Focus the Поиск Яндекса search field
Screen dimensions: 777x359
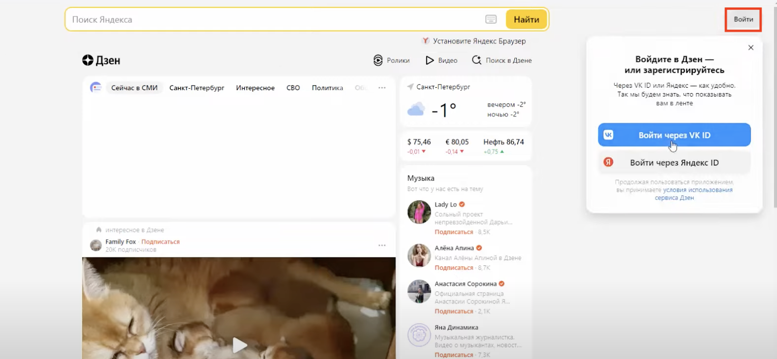coord(272,19)
